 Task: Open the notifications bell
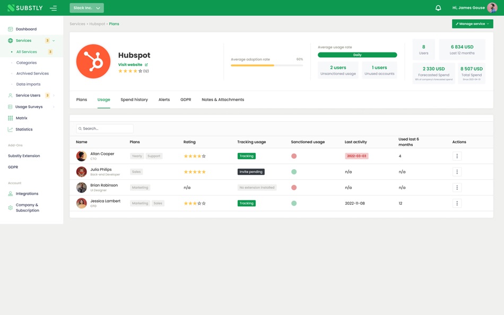pos(438,8)
